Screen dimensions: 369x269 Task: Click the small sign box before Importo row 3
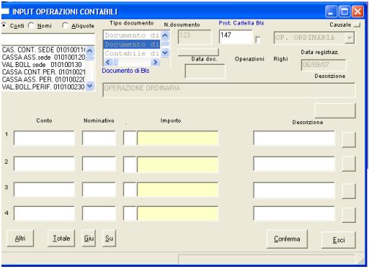coord(130,190)
